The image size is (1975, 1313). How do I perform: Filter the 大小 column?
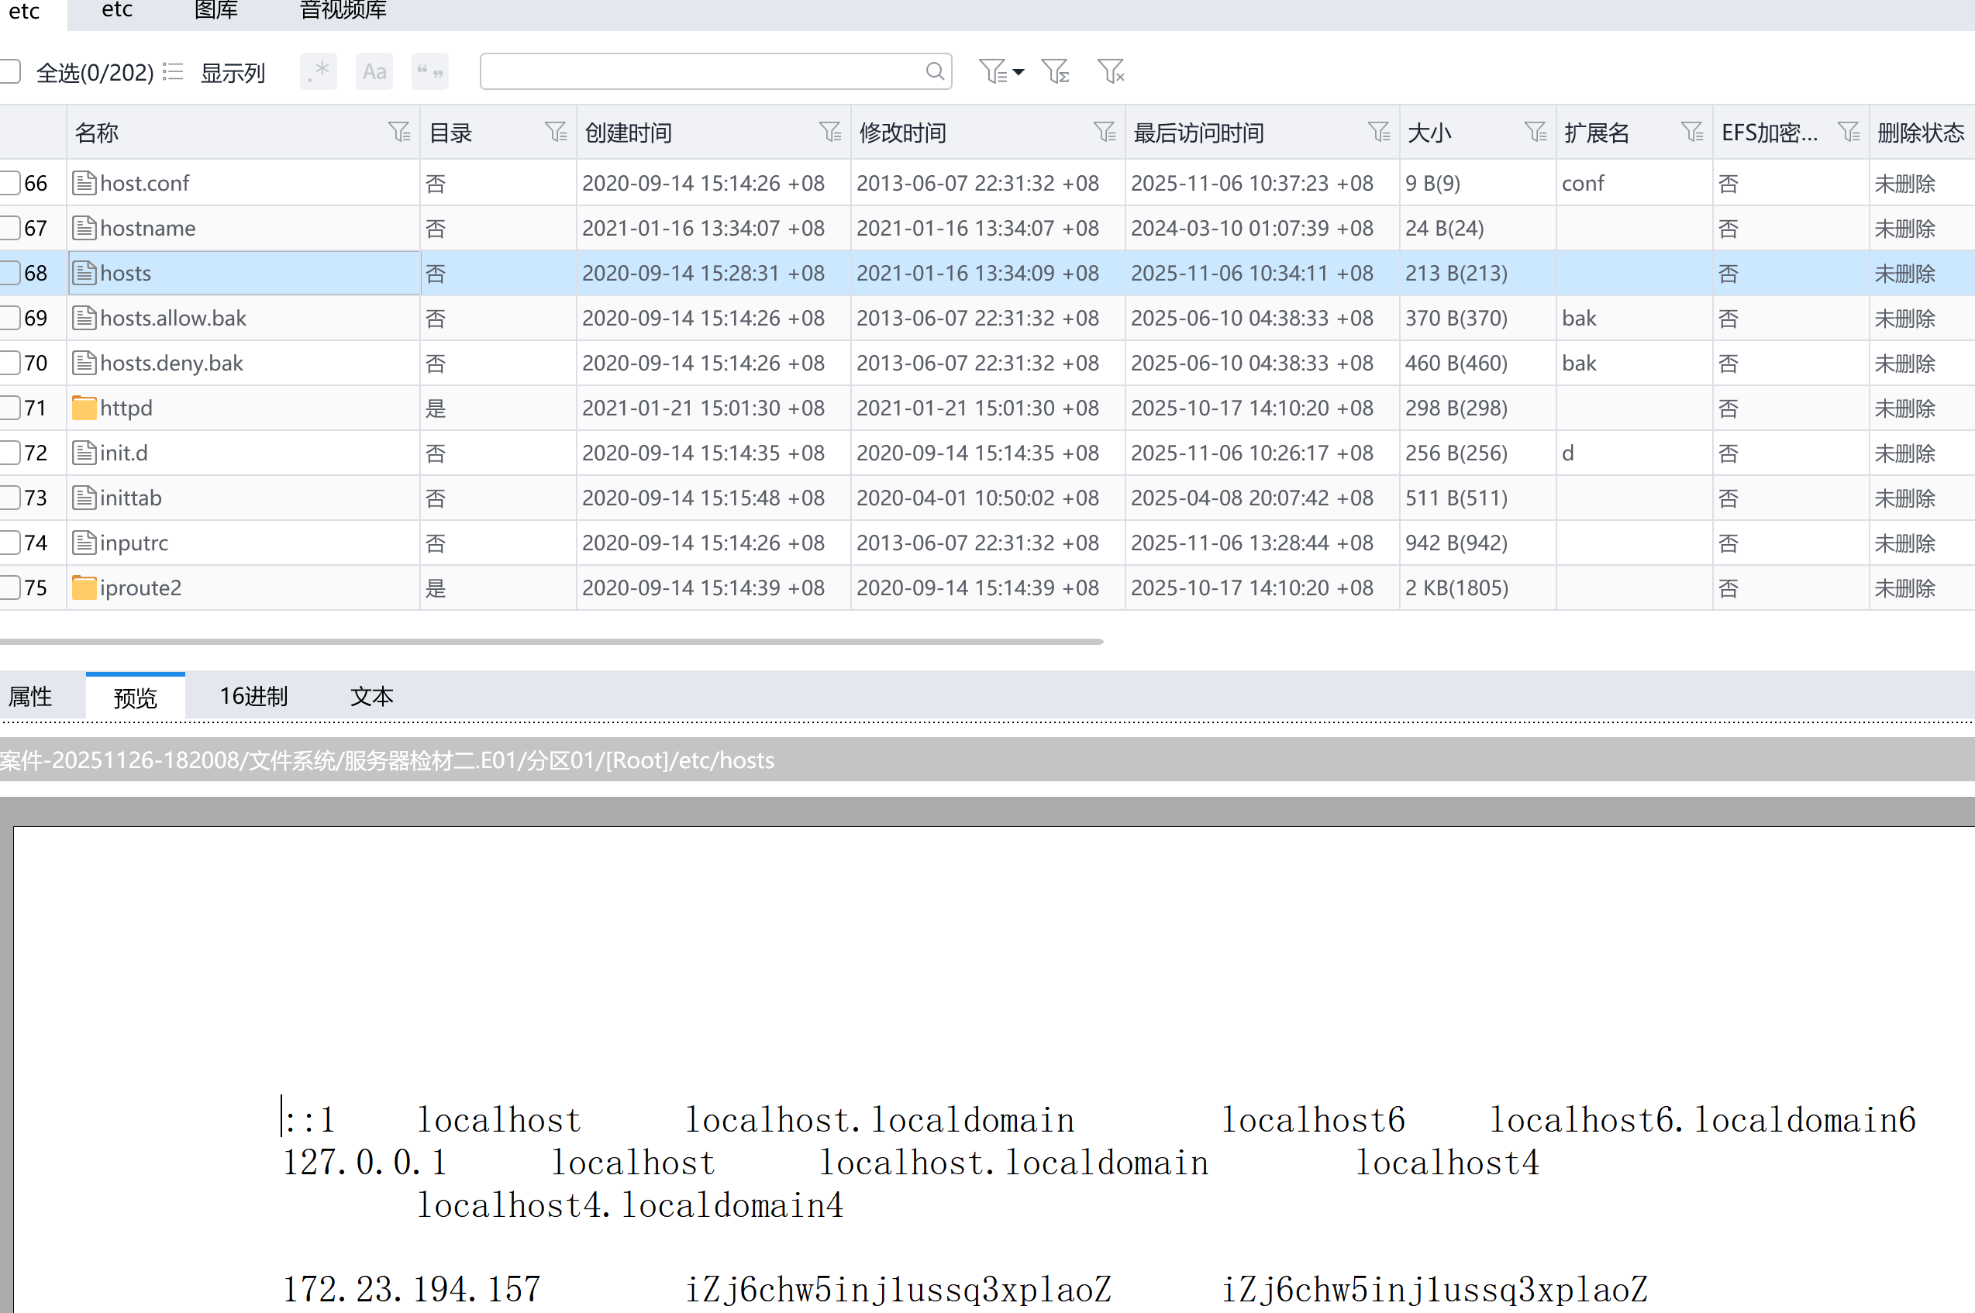coord(1535,133)
